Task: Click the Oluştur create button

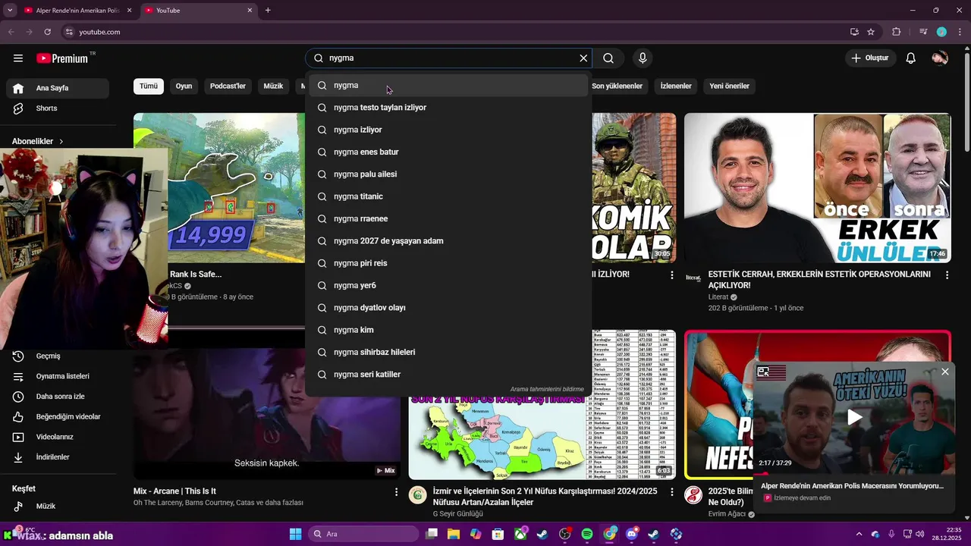Action: pyautogui.click(x=870, y=58)
